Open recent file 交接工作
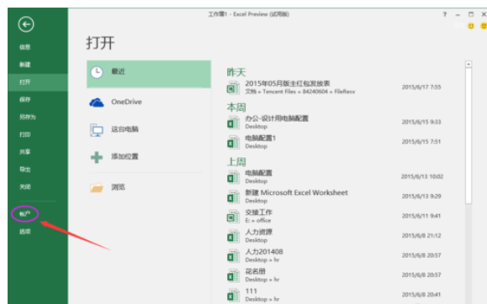Screen dimensions: 487x304 [259, 212]
